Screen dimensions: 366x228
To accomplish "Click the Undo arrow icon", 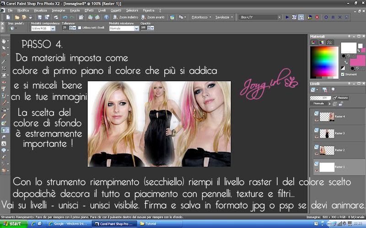I will click(x=65, y=17).
